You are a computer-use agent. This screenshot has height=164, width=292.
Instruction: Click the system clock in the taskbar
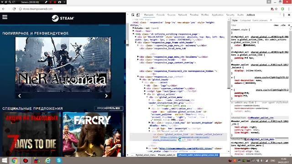(283, 160)
